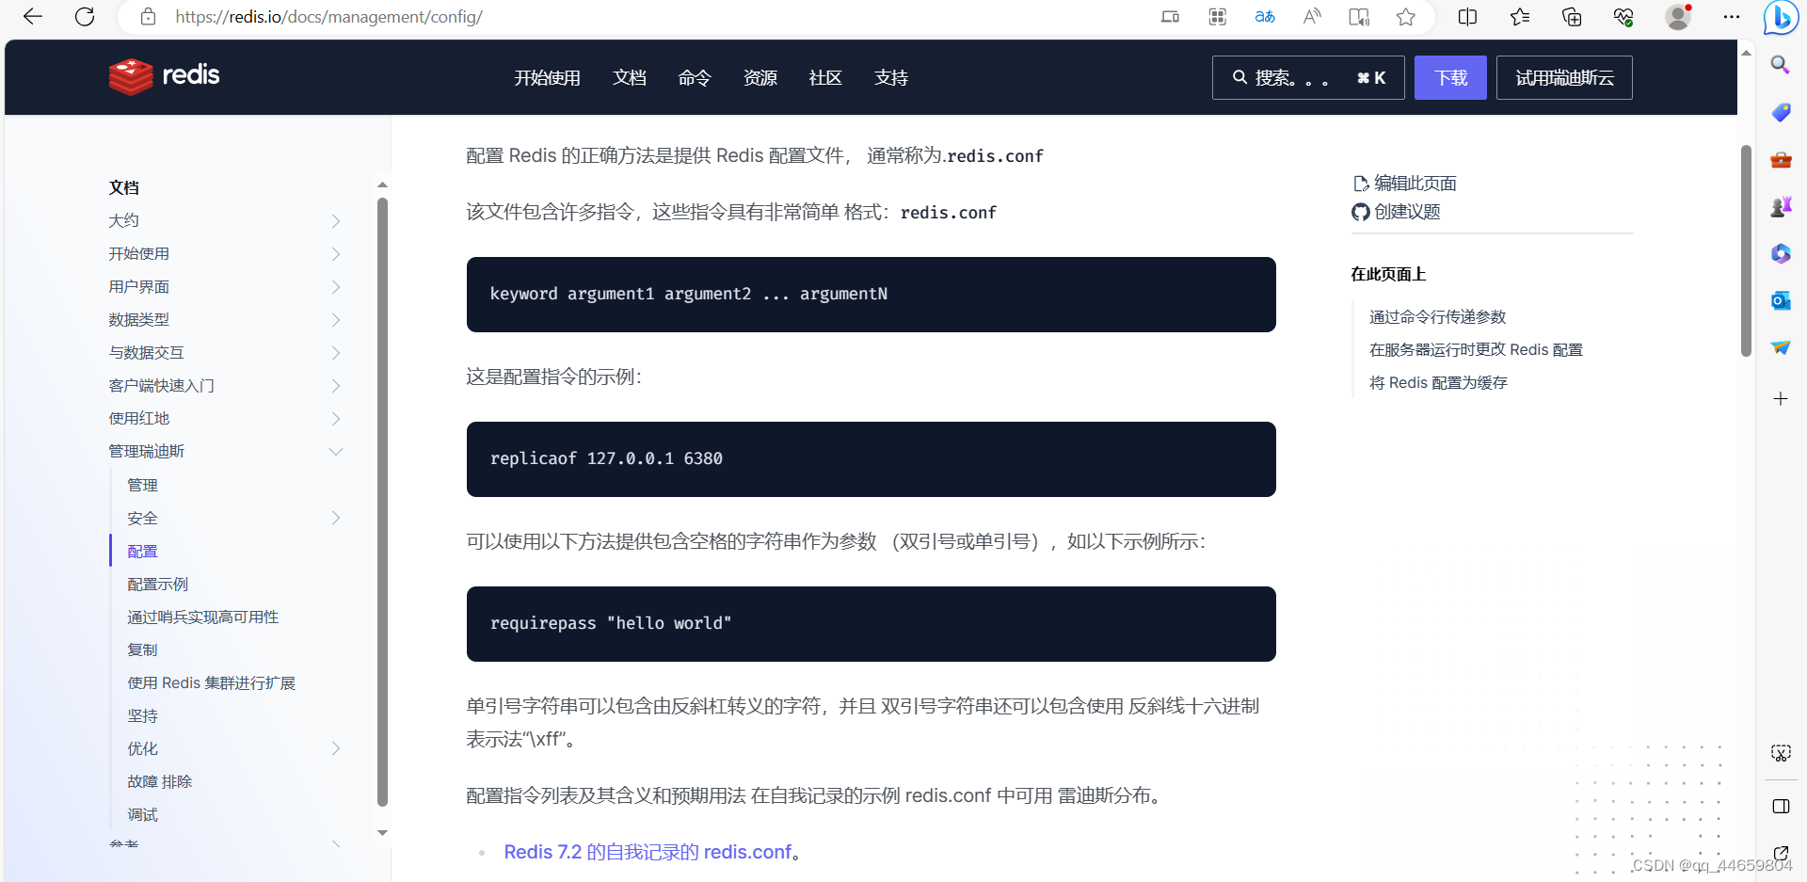Click the browser address bar URL
1807x882 pixels.
click(x=329, y=17)
